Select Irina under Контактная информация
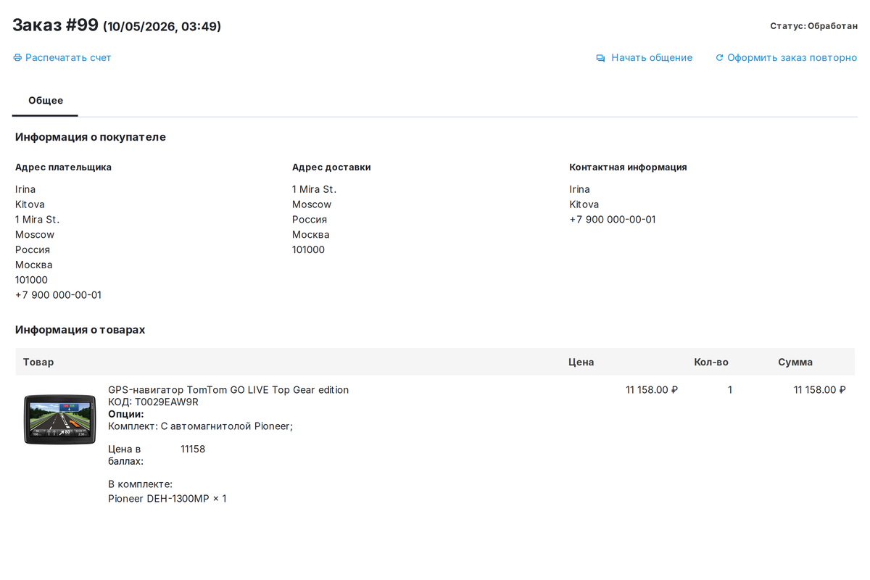This screenshot has height=580, width=870. [x=580, y=189]
